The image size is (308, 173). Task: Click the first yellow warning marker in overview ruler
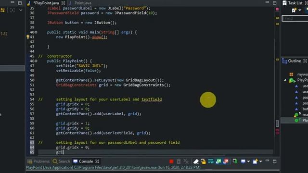277,18
